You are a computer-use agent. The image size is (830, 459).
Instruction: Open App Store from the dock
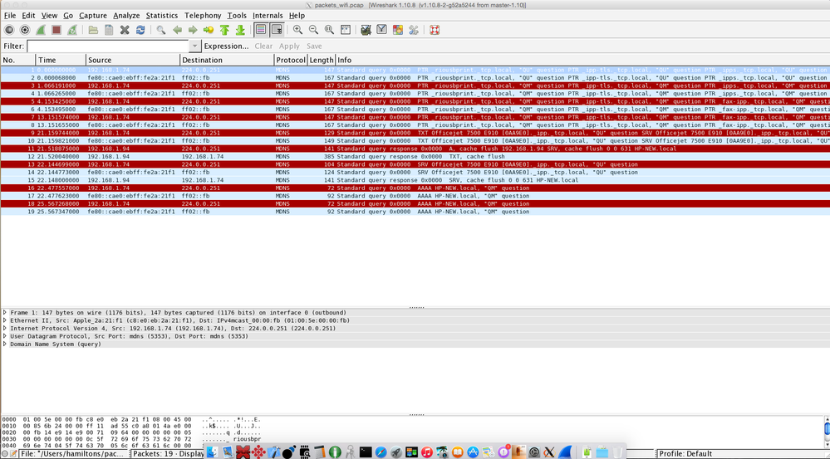click(473, 452)
